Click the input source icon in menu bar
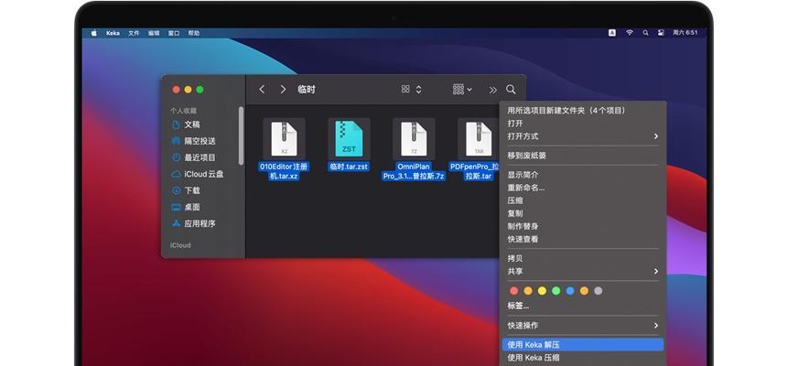 (x=612, y=33)
